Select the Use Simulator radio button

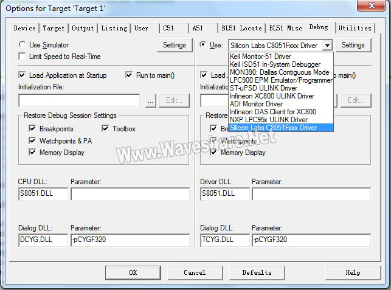tap(22, 44)
